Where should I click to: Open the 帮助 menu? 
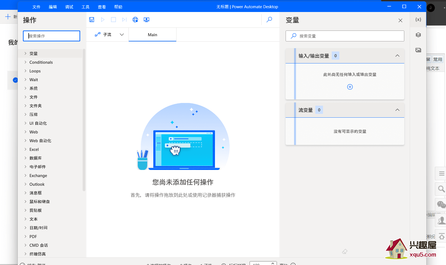(118, 7)
